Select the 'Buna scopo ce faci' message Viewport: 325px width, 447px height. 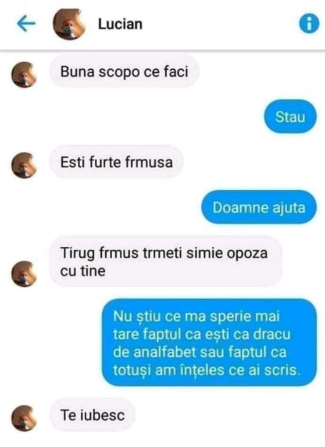click(124, 72)
